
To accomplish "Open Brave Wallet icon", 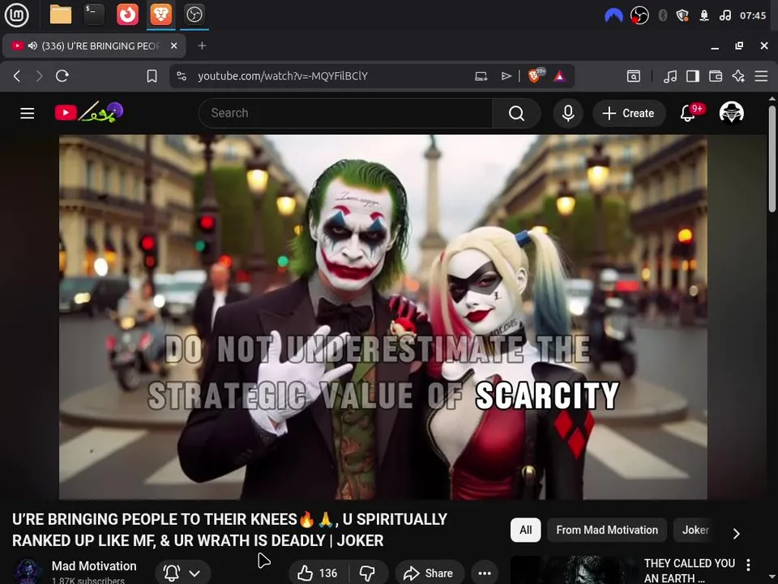I will pos(716,76).
